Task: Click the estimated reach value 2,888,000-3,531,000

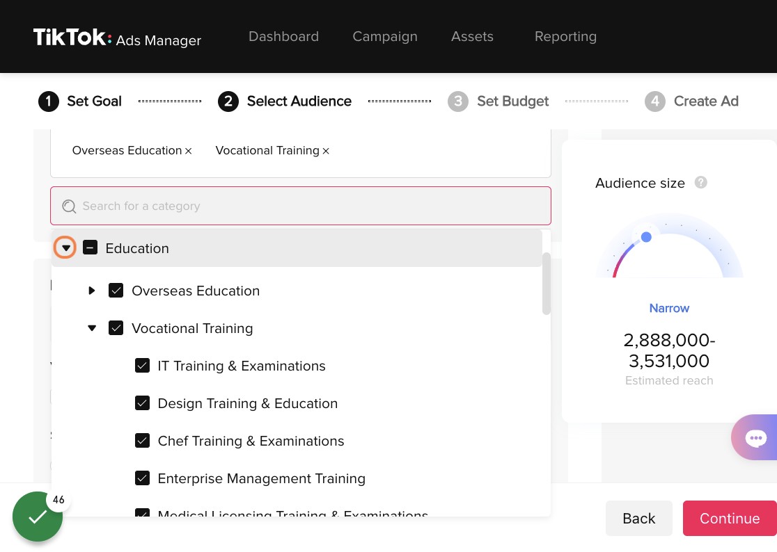Action: pos(669,350)
